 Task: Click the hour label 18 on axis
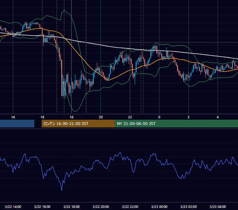(x=71, y=117)
